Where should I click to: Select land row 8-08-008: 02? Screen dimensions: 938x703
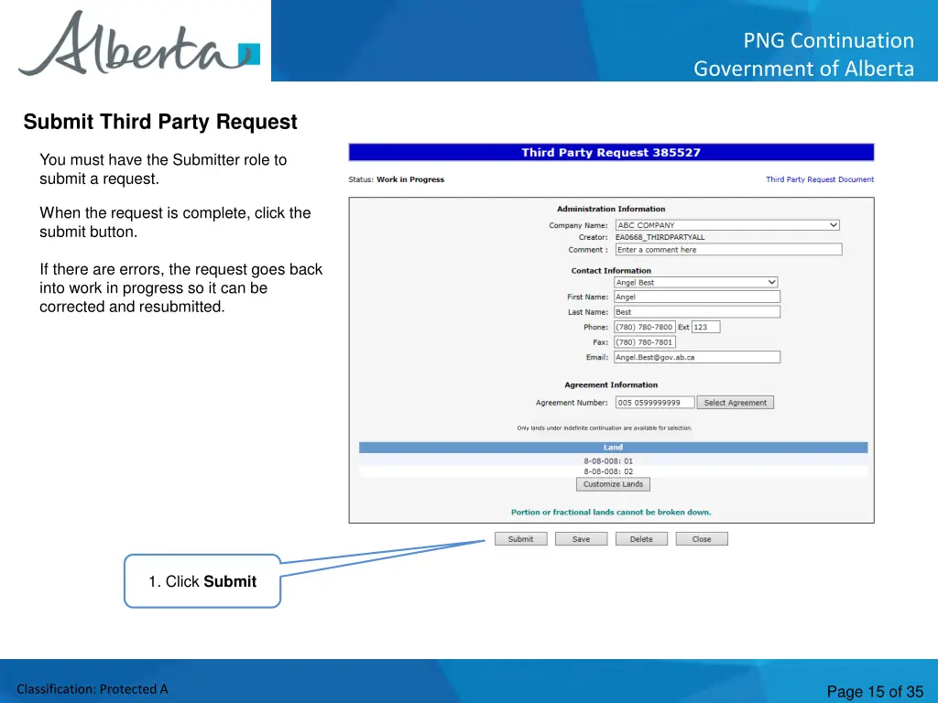[608, 472]
